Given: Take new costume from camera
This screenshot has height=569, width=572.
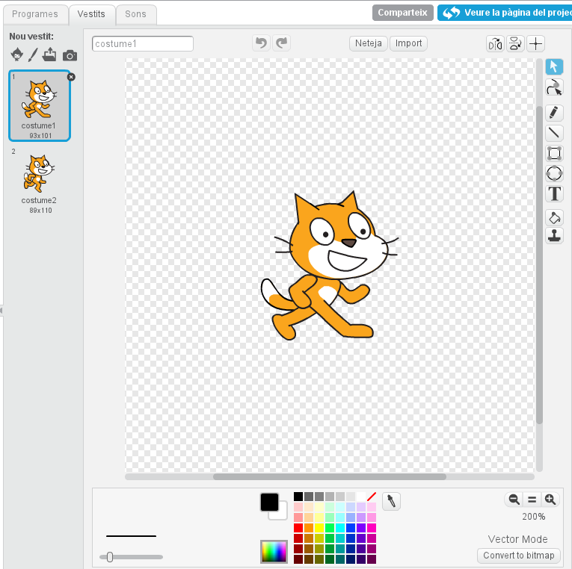Looking at the screenshot, I should click(x=70, y=55).
